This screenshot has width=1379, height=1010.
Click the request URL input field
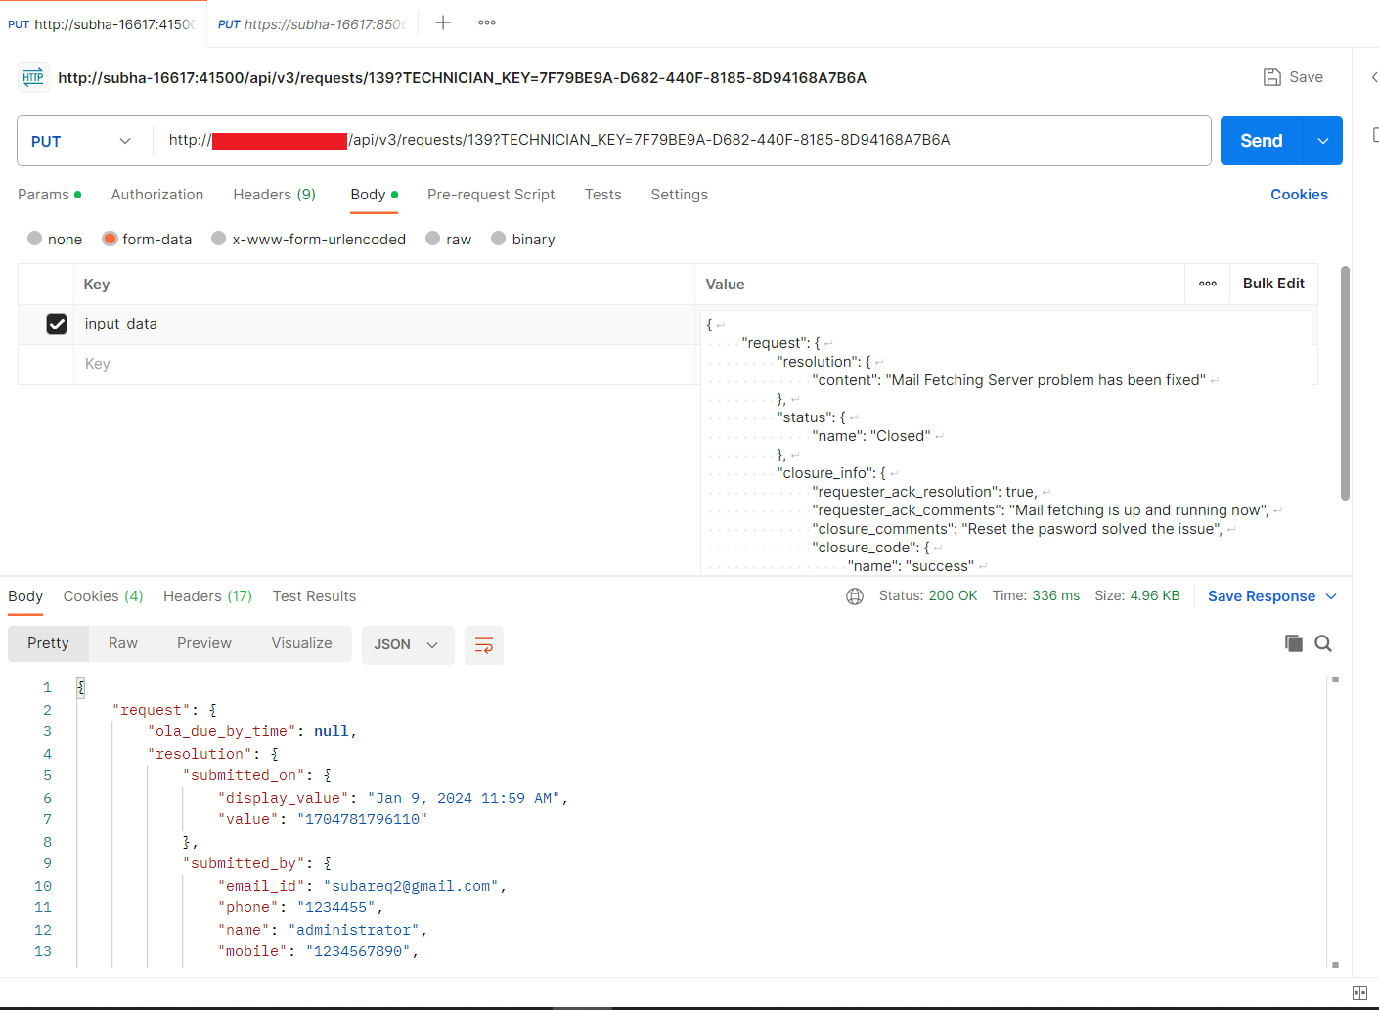675,140
